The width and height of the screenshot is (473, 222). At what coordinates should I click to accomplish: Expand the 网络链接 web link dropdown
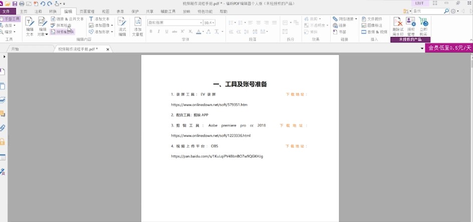356,18
